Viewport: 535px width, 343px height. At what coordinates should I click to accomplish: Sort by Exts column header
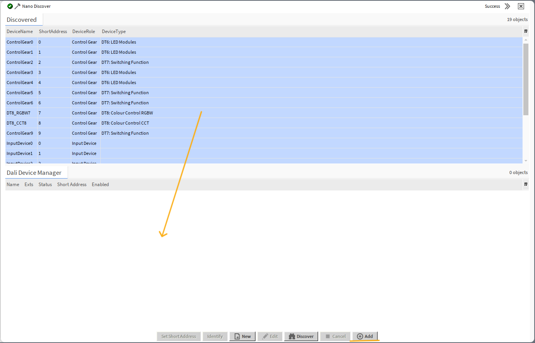click(x=29, y=185)
